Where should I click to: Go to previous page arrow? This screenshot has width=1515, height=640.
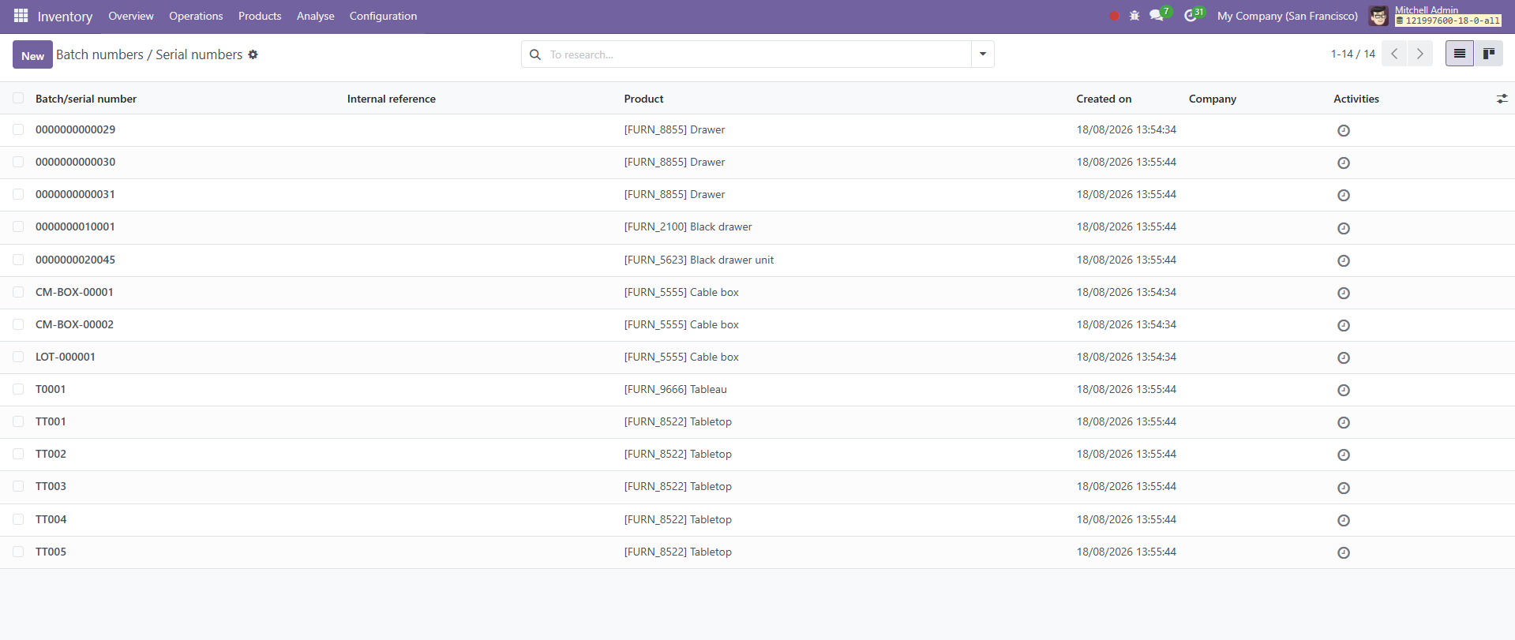pos(1394,54)
